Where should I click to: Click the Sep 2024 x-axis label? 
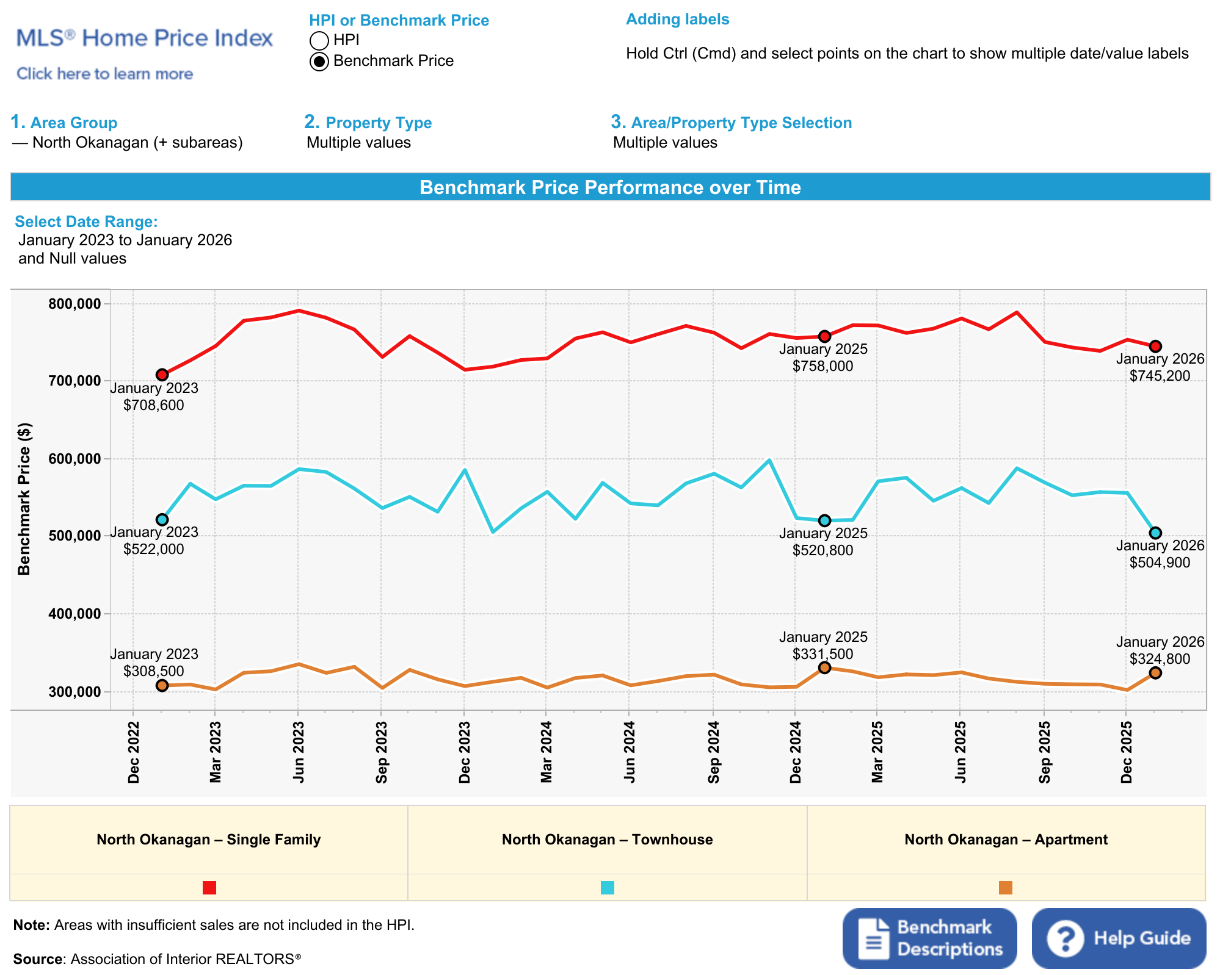(714, 752)
